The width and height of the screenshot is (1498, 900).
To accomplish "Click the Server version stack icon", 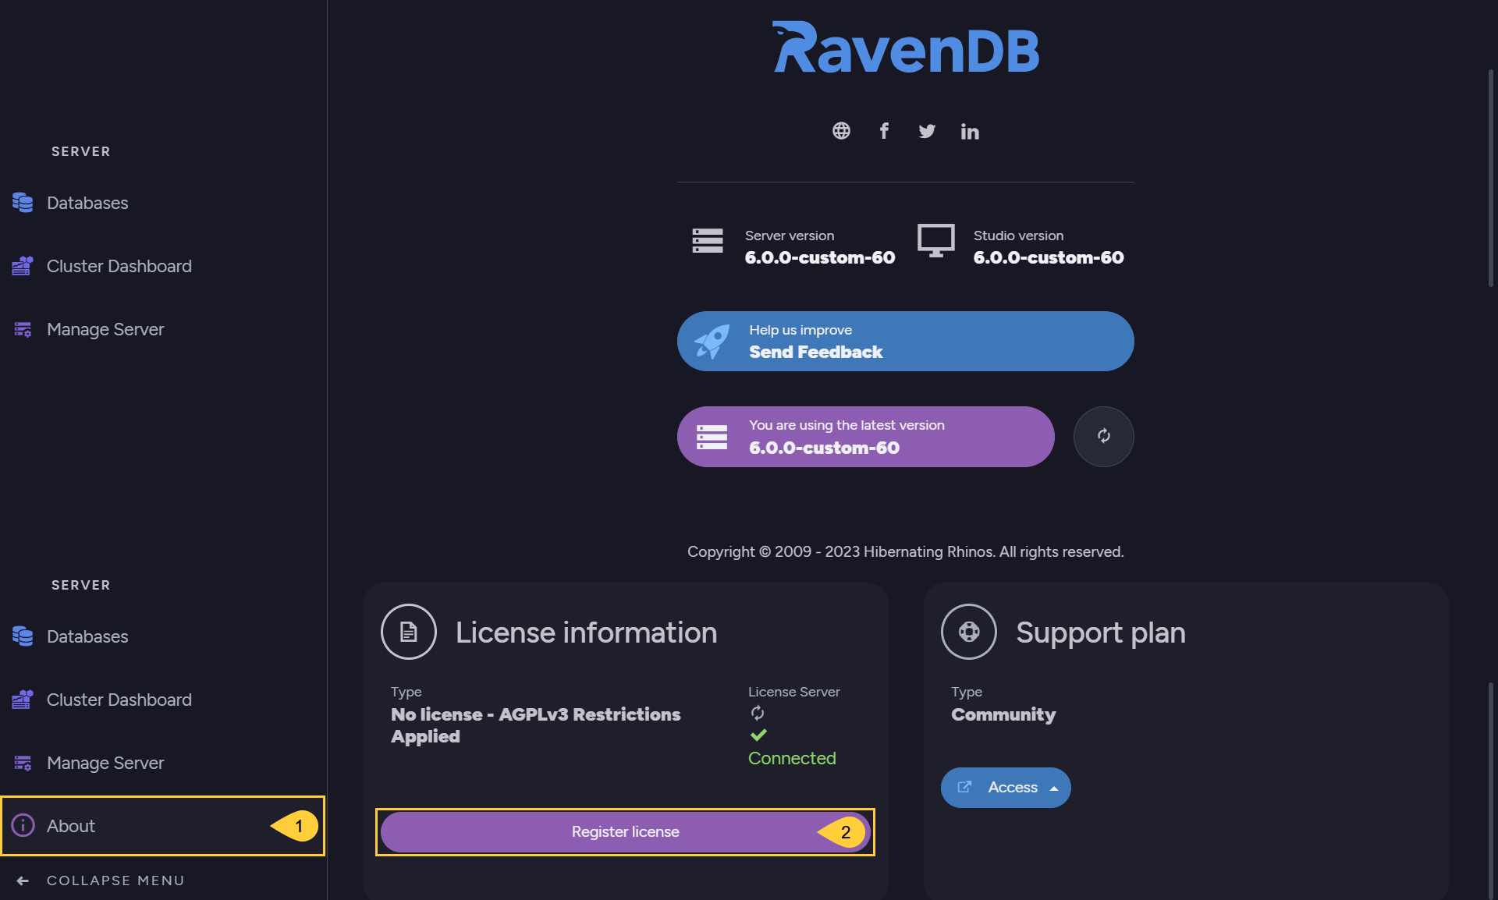I will pyautogui.click(x=708, y=240).
